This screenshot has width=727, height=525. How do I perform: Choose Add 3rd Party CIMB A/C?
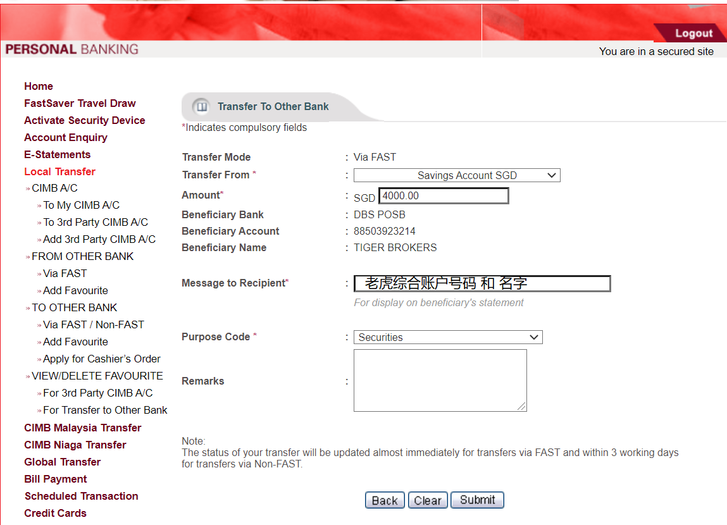point(99,240)
